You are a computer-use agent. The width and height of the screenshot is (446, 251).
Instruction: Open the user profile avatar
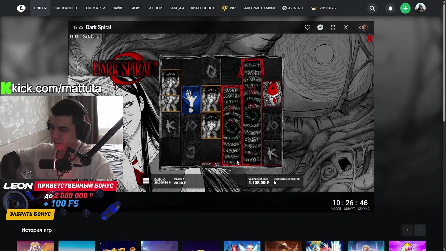point(421,8)
